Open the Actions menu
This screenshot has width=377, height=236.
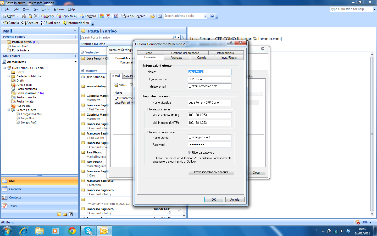[x=59, y=9]
